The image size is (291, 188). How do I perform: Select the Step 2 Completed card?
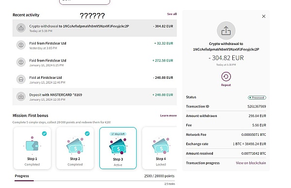pyautogui.click(x=75, y=148)
